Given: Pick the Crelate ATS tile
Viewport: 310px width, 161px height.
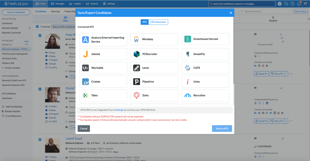Looking at the screenshot, I should [103, 82].
